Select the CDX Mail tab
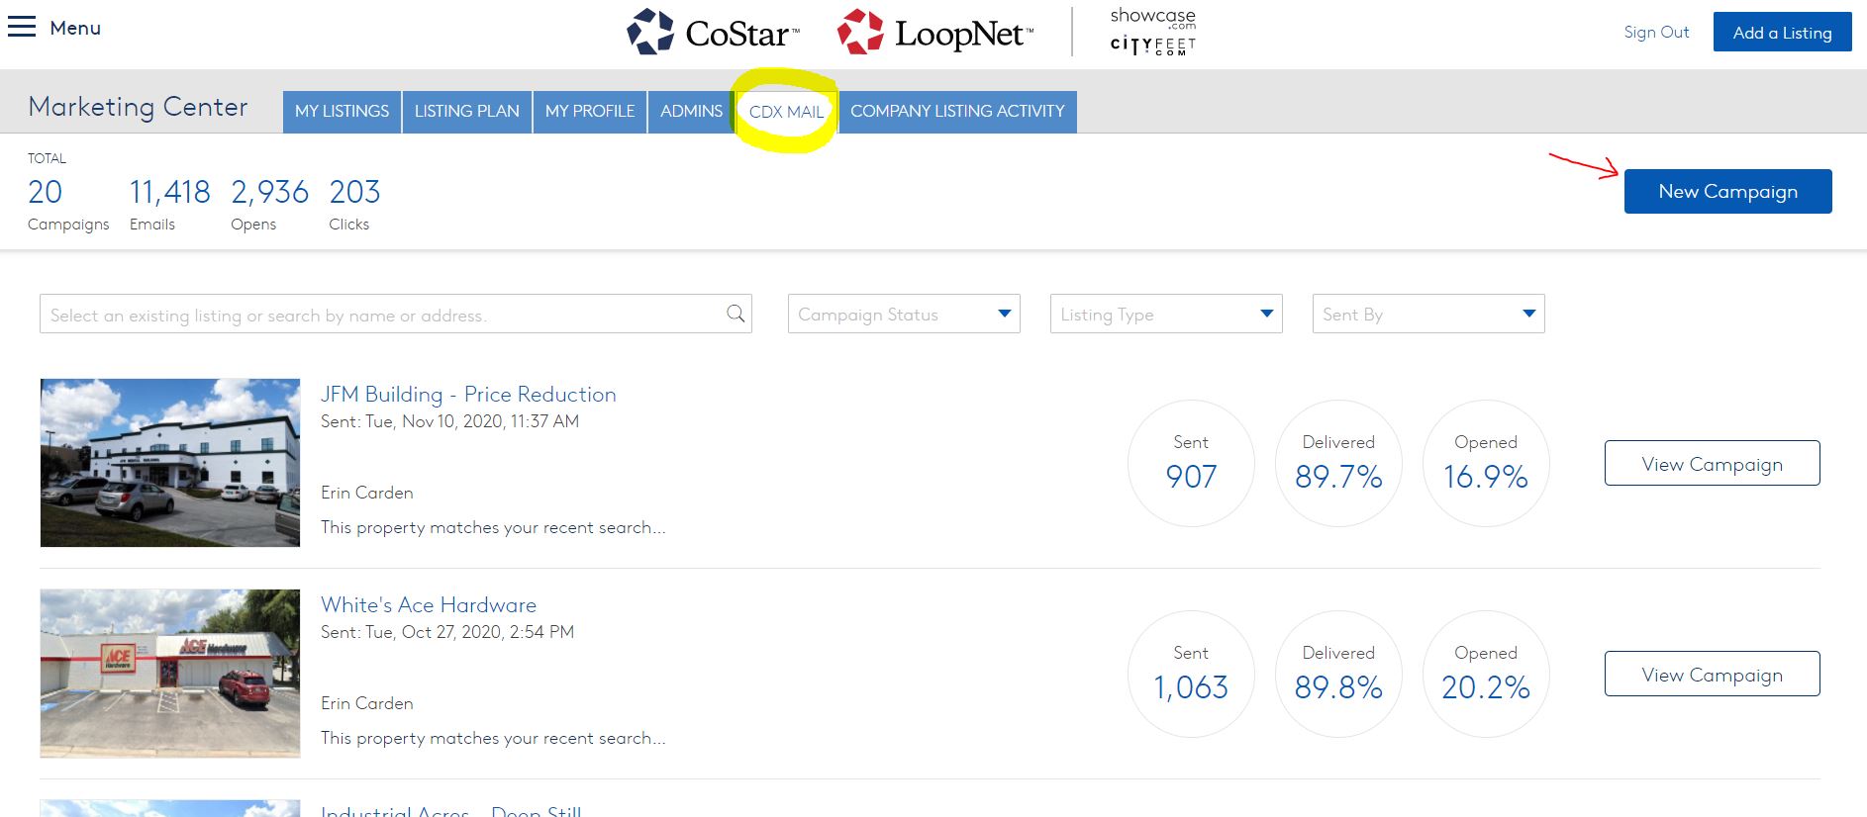 click(x=786, y=112)
